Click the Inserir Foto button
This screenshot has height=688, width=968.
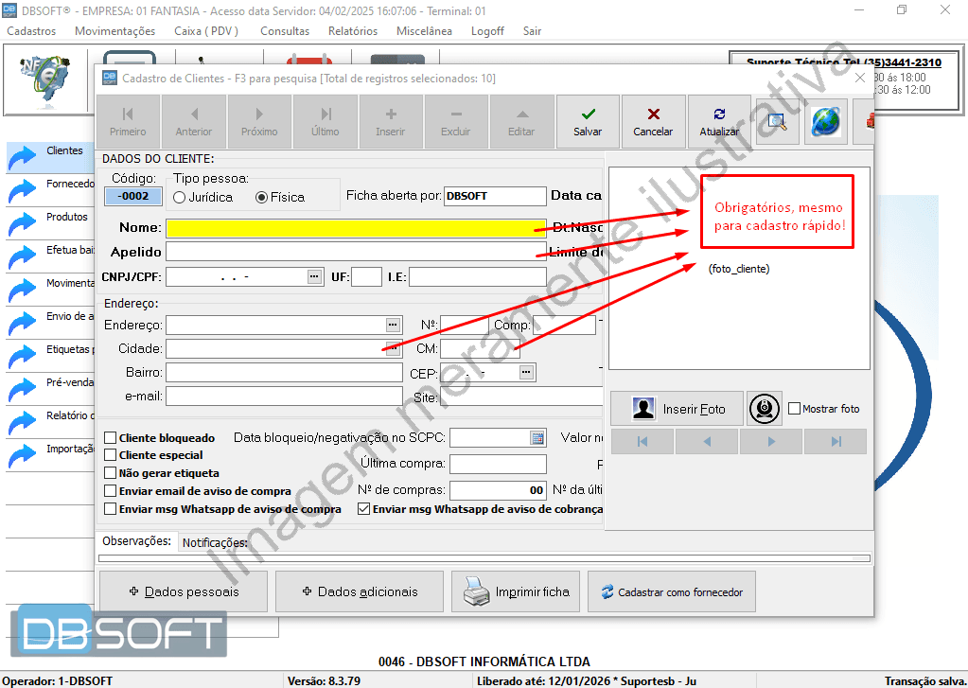point(676,409)
